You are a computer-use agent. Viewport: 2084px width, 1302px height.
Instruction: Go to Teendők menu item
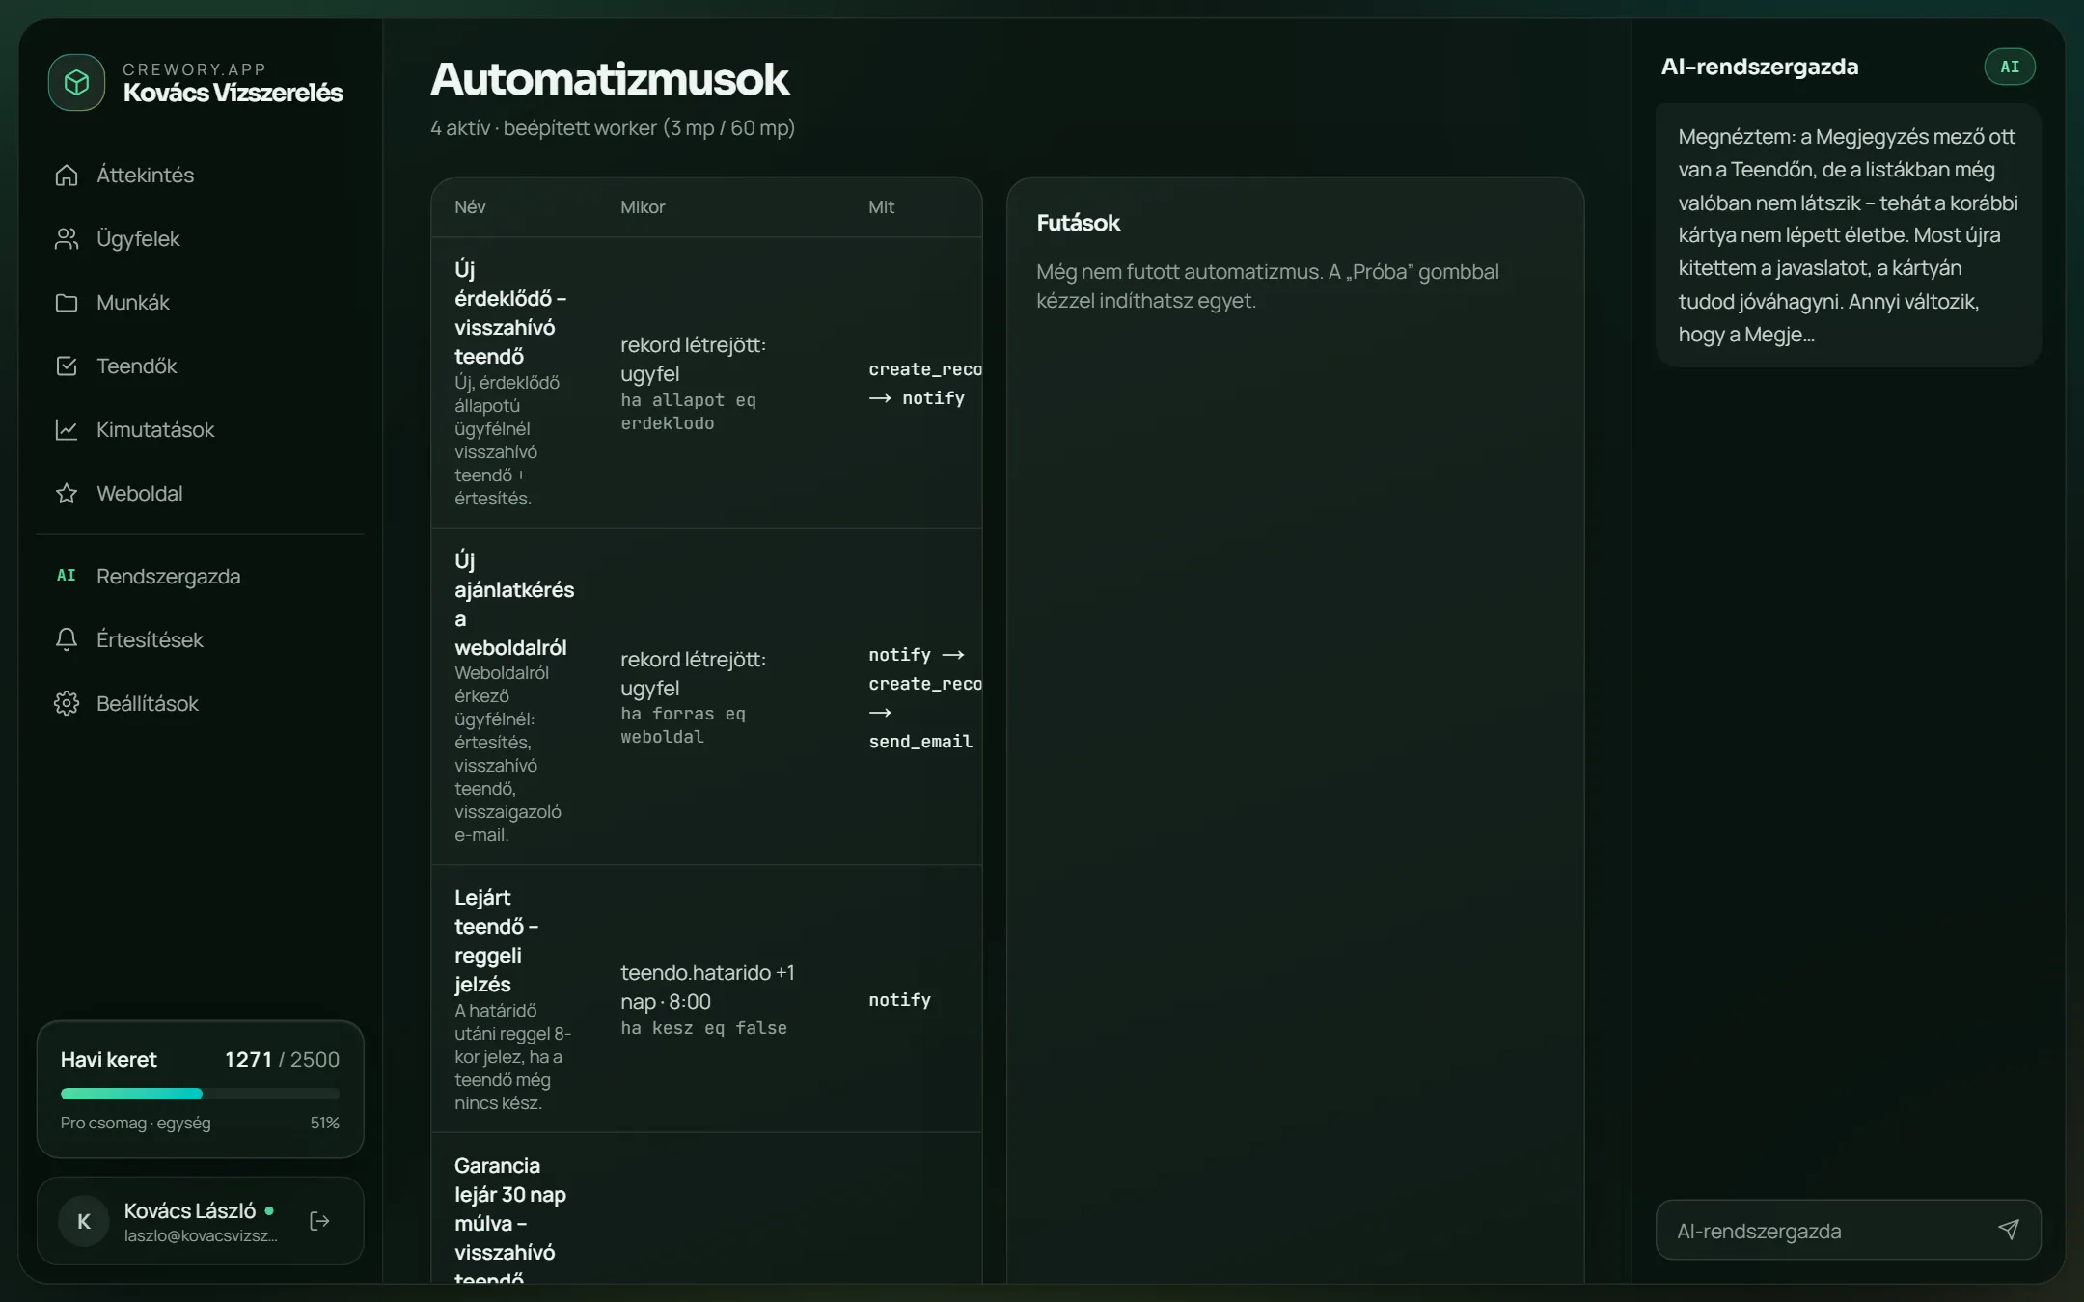[x=201, y=366]
